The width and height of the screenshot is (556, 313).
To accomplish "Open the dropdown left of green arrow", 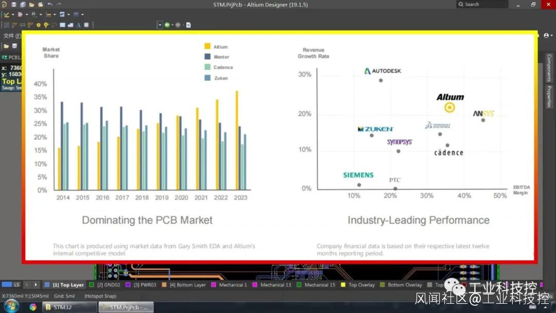I will click(160, 25).
